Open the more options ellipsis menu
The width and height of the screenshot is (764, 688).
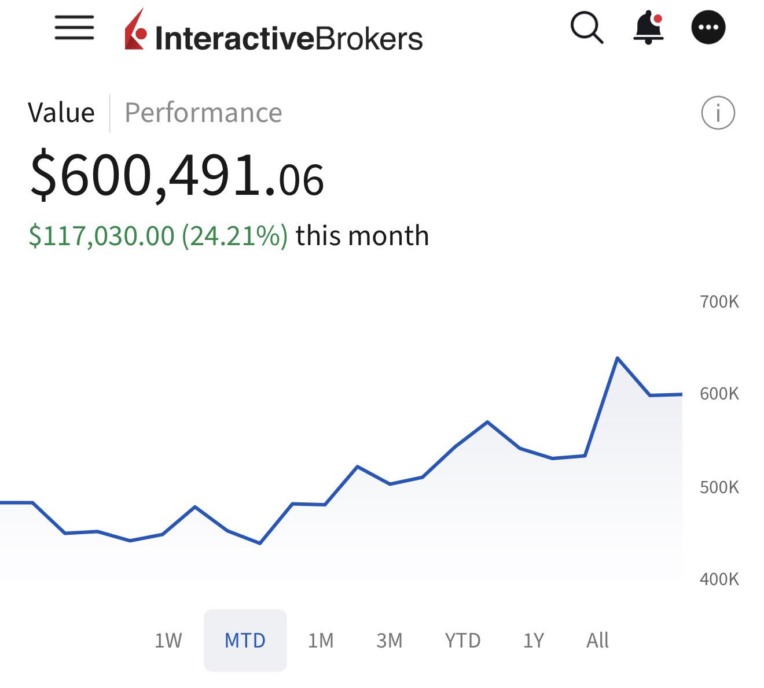pos(708,27)
